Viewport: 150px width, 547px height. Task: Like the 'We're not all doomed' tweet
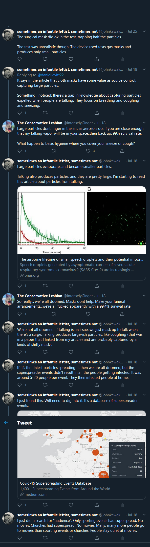(x=71, y=352)
